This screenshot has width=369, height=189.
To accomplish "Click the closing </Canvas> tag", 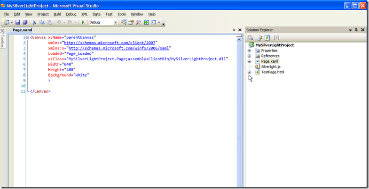I will [40, 91].
